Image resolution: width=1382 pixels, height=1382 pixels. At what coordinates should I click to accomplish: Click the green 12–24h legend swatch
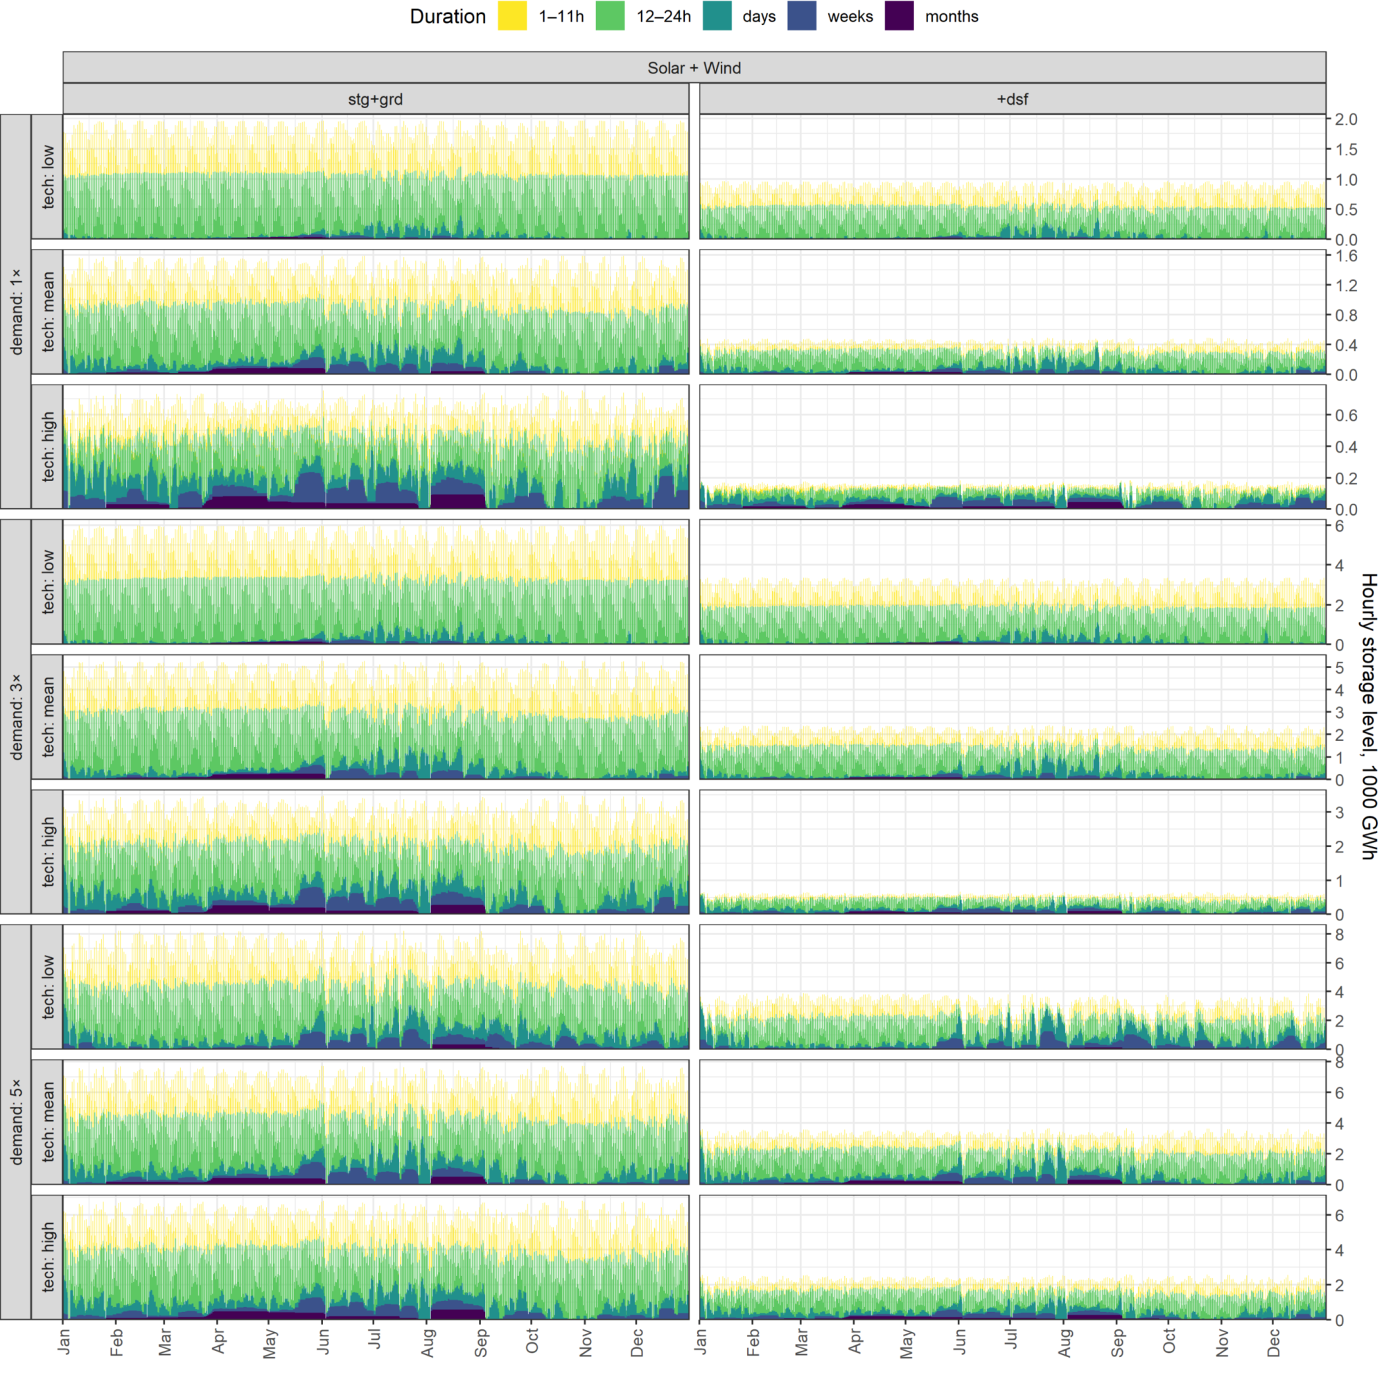609,17
